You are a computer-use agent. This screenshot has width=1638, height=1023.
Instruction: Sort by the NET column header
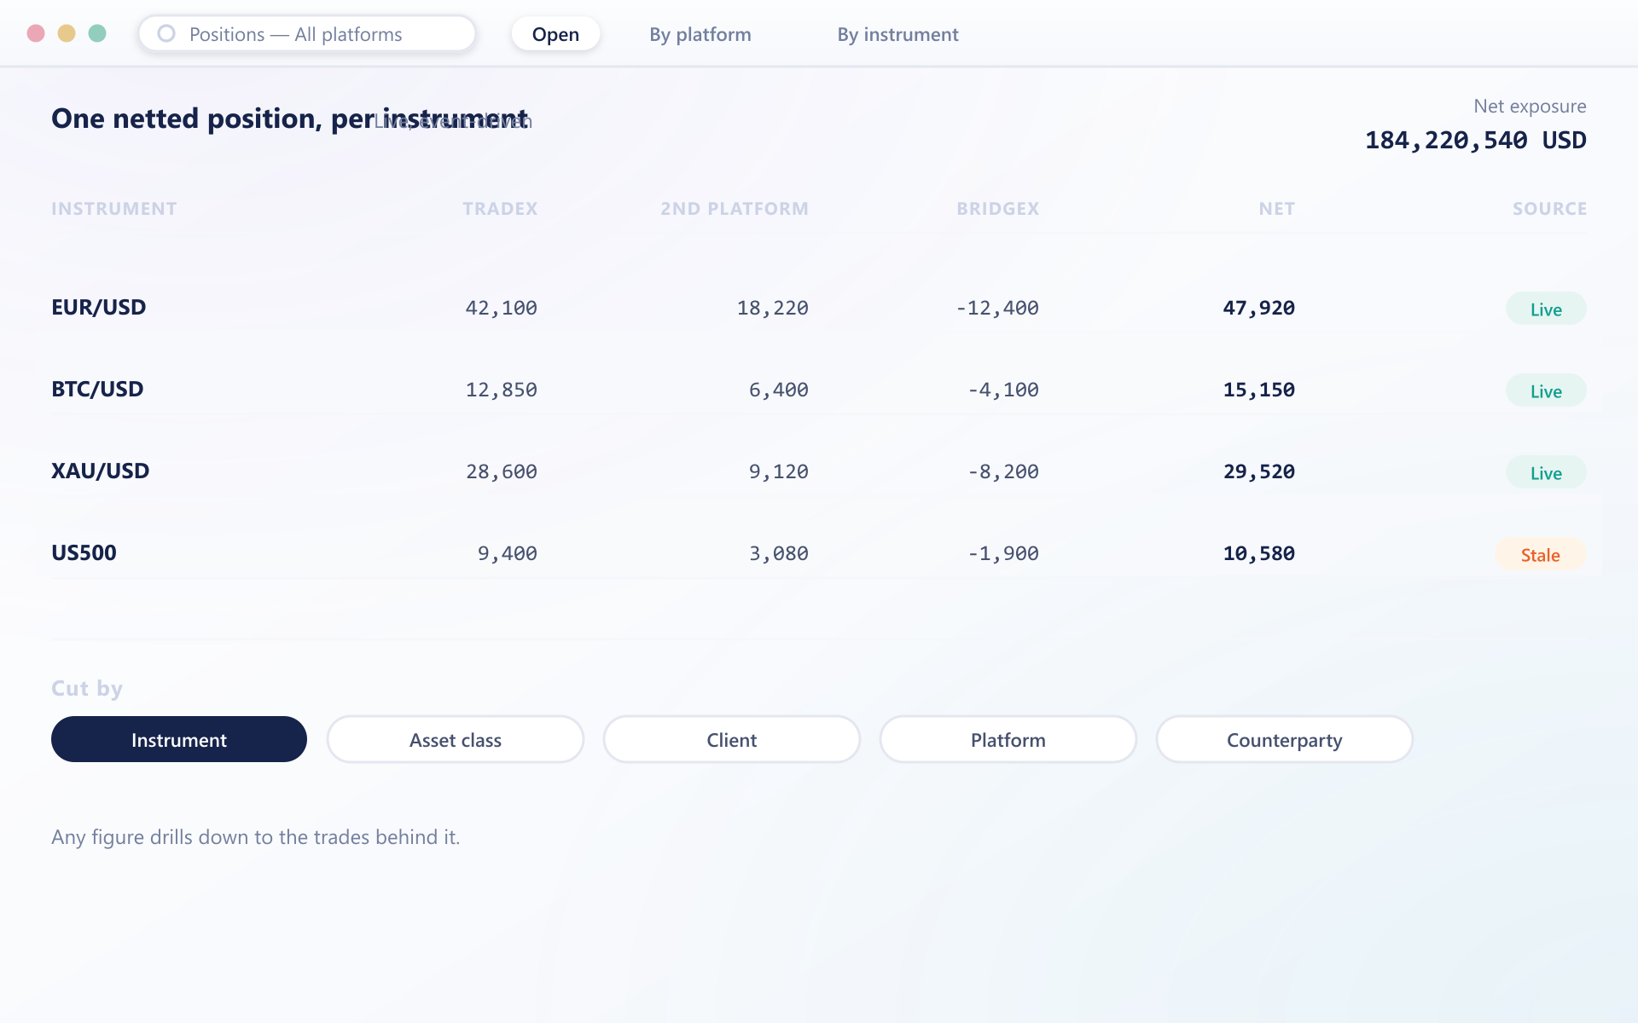click(1277, 209)
